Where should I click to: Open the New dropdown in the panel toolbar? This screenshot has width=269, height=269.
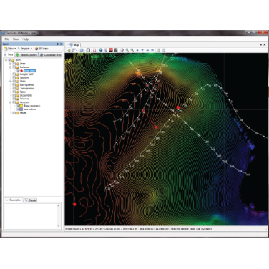(10, 49)
